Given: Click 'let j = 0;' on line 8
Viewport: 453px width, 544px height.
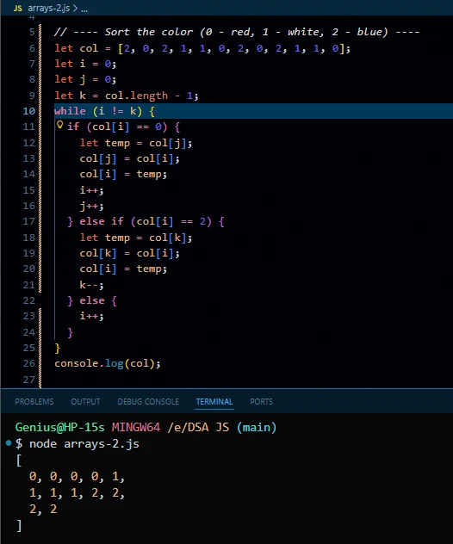Looking at the screenshot, I should pyautogui.click(x=85, y=79).
